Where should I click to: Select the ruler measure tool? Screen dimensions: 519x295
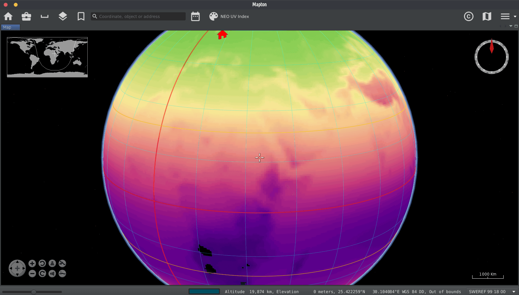pos(45,16)
